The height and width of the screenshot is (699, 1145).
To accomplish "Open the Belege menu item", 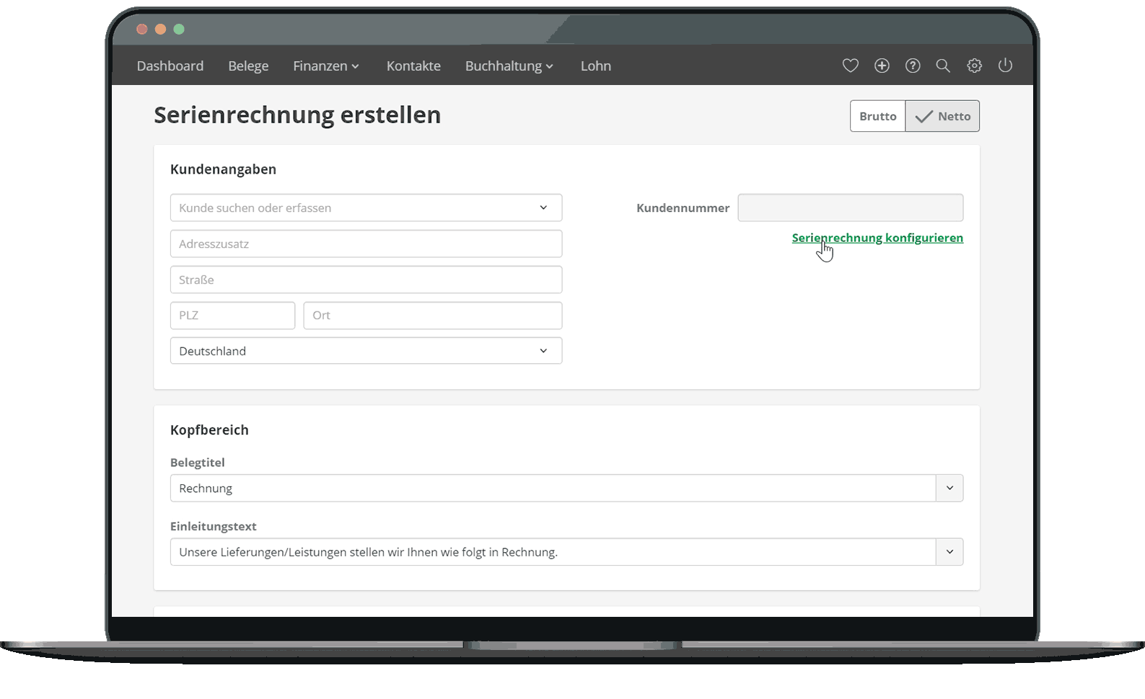I will (x=248, y=66).
